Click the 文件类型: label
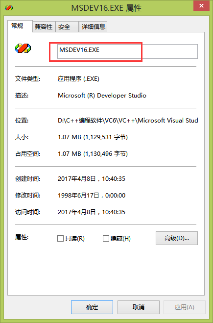 [27, 79]
